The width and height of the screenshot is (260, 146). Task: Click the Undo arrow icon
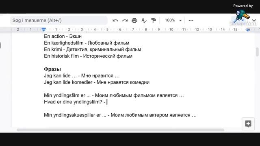click(x=115, y=21)
